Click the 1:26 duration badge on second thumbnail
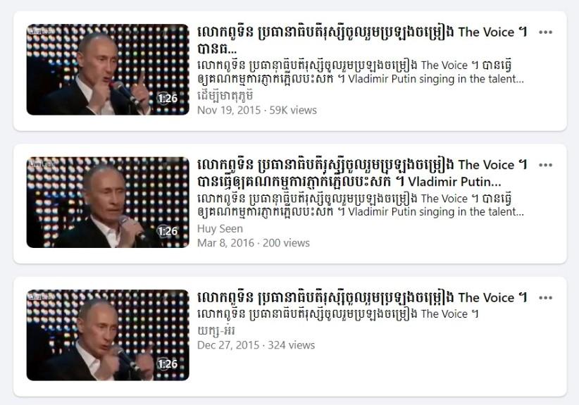Image resolution: width=579 pixels, height=405 pixels. tap(168, 232)
